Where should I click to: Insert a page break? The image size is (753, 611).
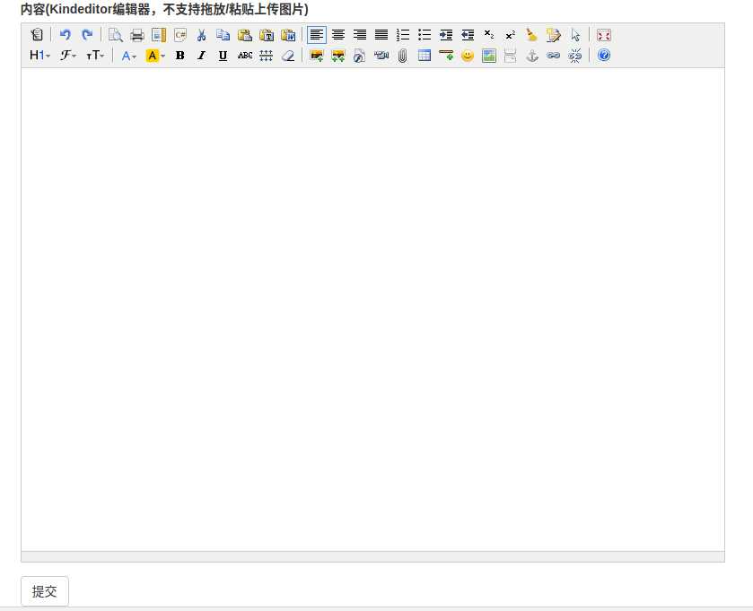pyautogui.click(x=510, y=56)
